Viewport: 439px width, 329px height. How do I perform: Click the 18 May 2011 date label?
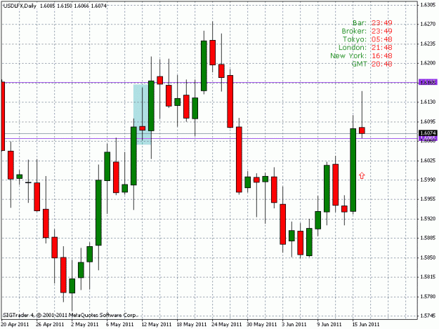coord(192,324)
